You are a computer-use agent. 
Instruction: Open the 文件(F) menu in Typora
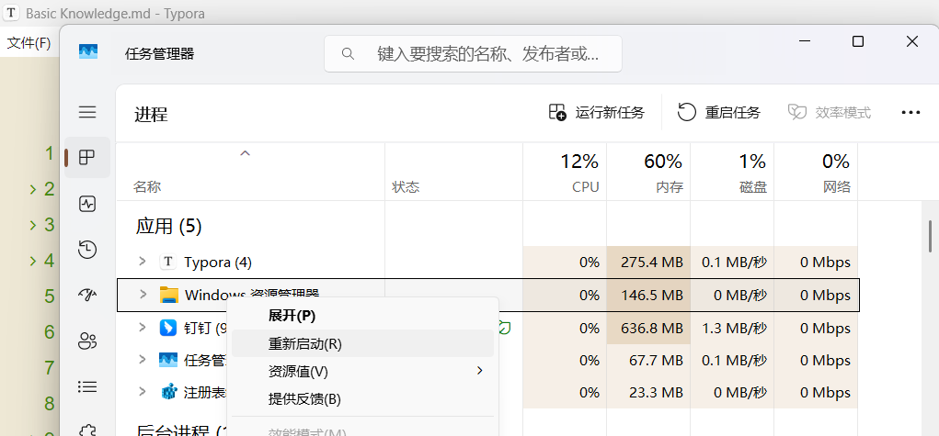click(29, 43)
